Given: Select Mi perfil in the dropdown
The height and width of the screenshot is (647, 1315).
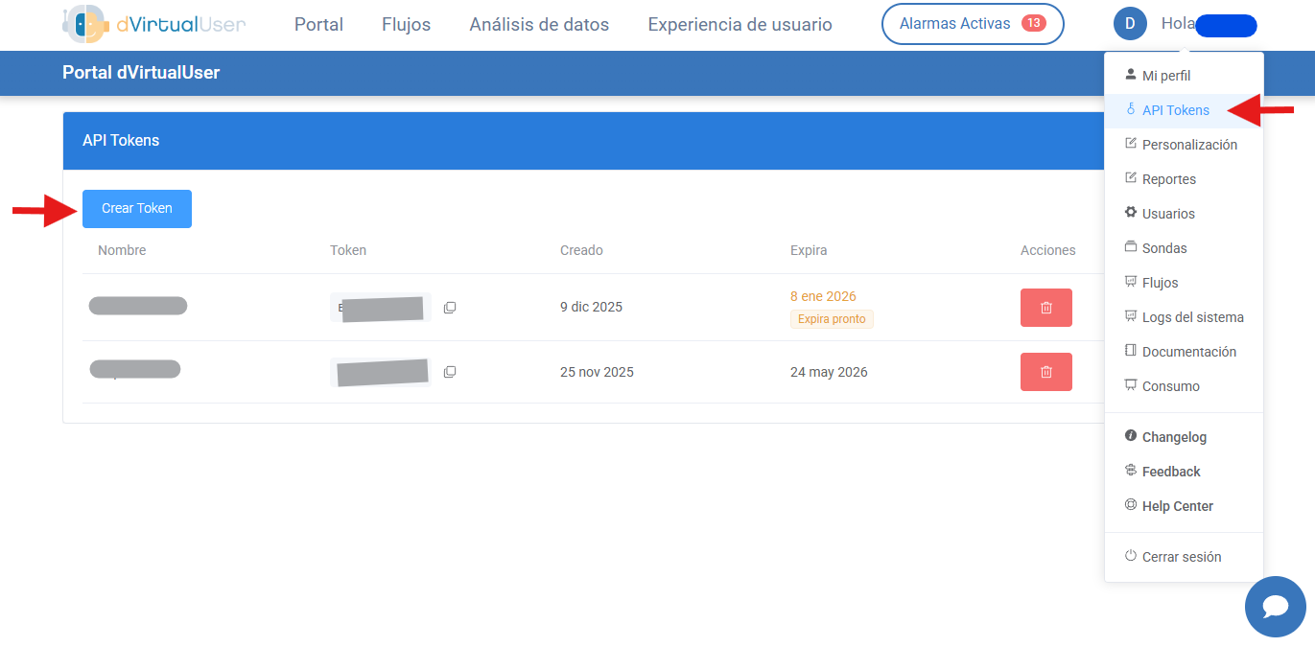Looking at the screenshot, I should [x=1184, y=76].
